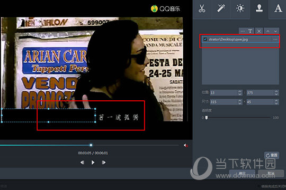Delete the watermark with the X icon

coord(259,31)
